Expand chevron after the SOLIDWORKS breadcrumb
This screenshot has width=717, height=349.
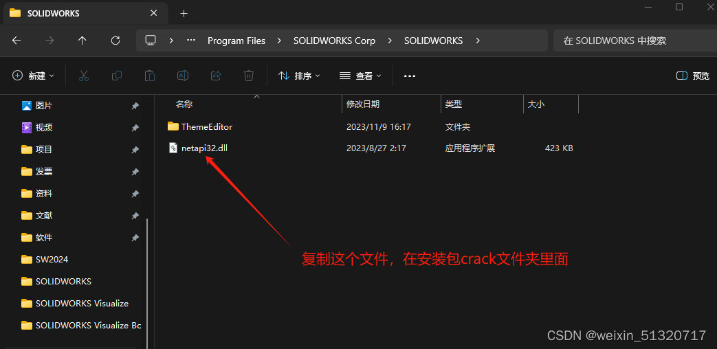(478, 41)
